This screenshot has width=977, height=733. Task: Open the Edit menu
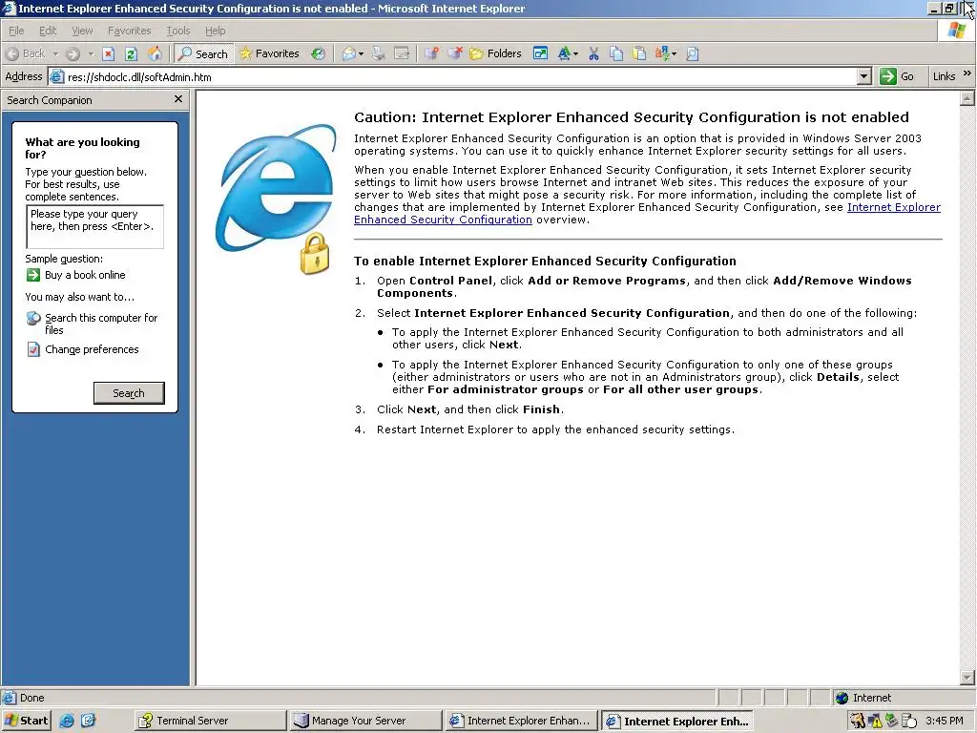[x=48, y=31]
